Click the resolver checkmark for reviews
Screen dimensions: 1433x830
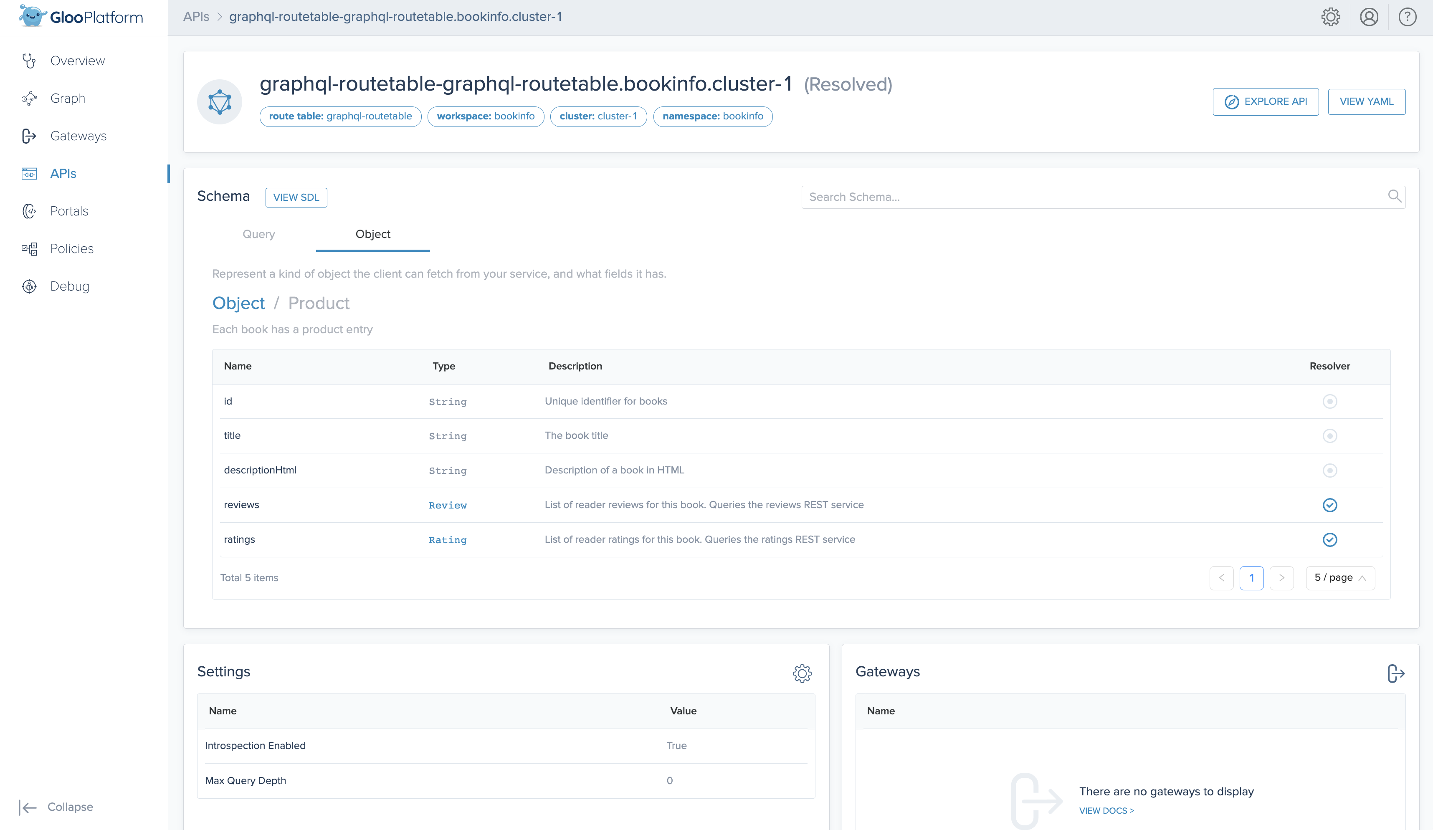coord(1329,505)
